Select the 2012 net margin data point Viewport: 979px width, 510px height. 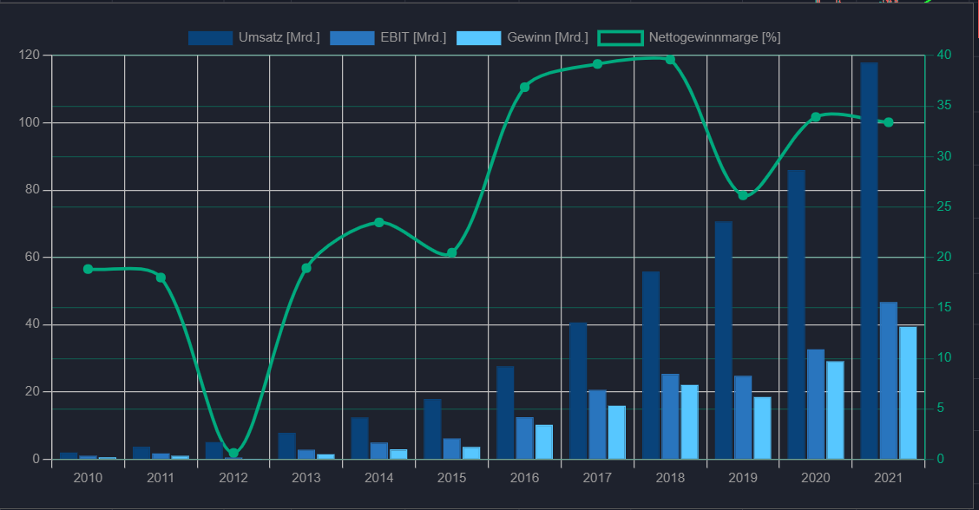click(233, 454)
